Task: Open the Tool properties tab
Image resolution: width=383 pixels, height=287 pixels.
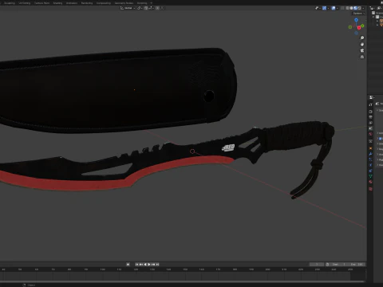Action: (x=370, y=104)
